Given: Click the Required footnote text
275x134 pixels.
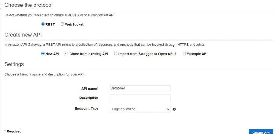Looking at the screenshot, I should [13, 131].
